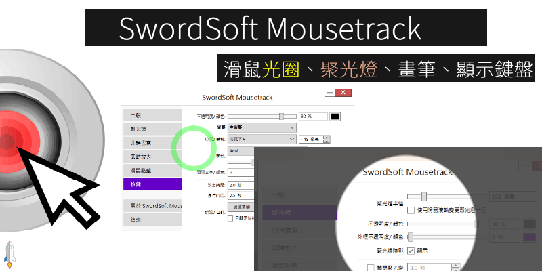Image resolution: width=542 pixels, height=271 pixels.
Task: Click the black opacity color swatch
Action: pos(335,117)
